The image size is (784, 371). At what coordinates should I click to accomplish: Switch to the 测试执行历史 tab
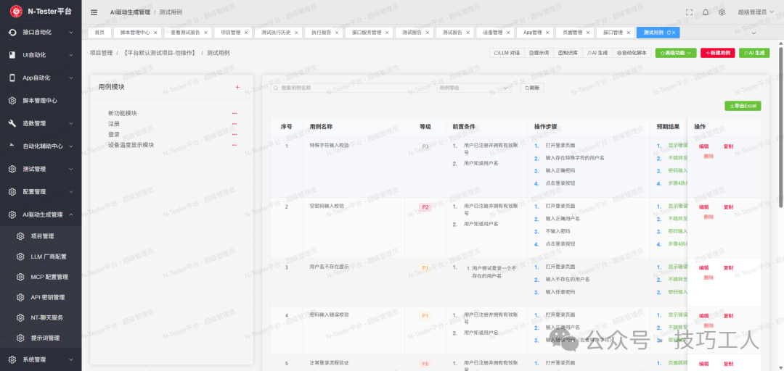tap(277, 33)
